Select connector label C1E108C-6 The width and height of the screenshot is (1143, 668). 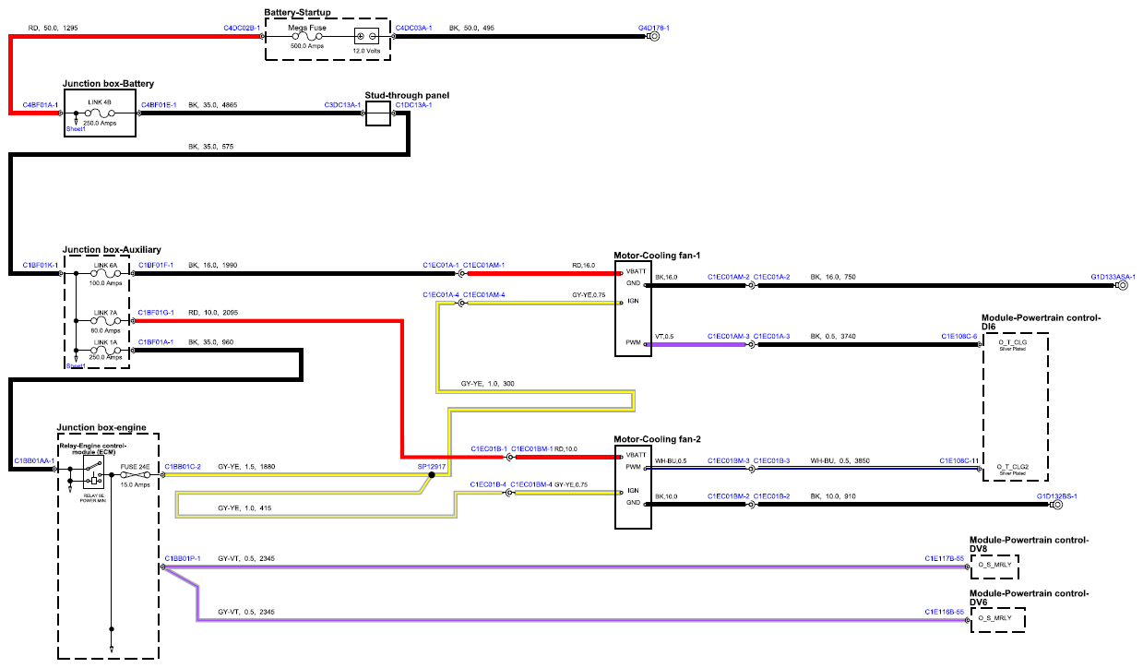959,336
